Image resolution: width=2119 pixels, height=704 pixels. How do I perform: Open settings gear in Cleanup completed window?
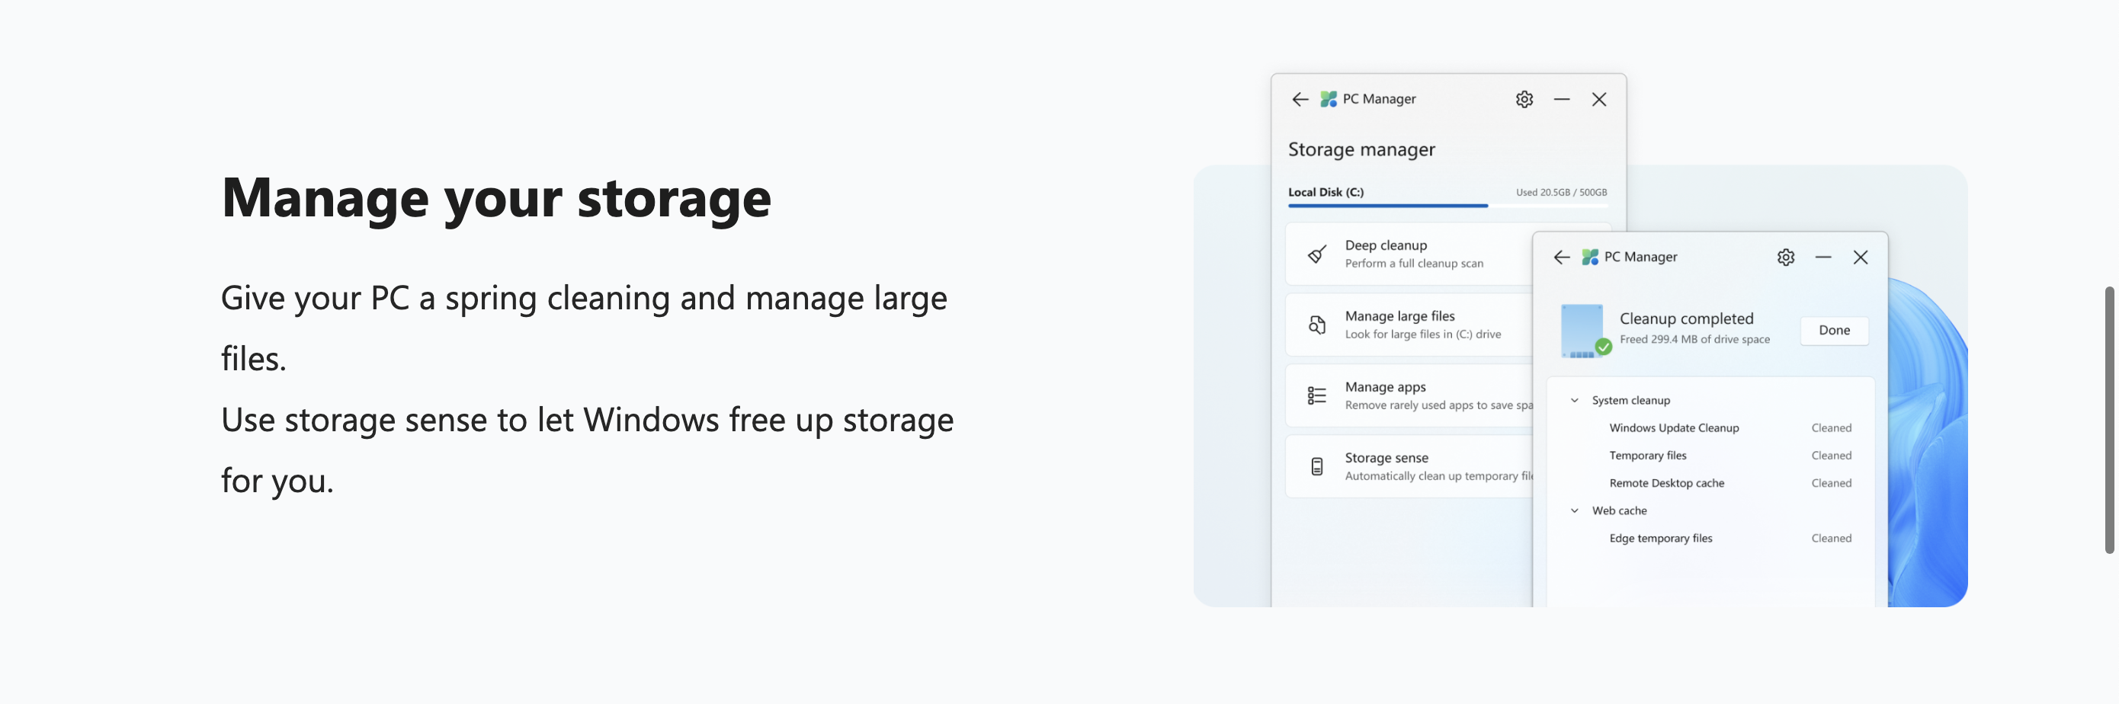pos(1785,258)
